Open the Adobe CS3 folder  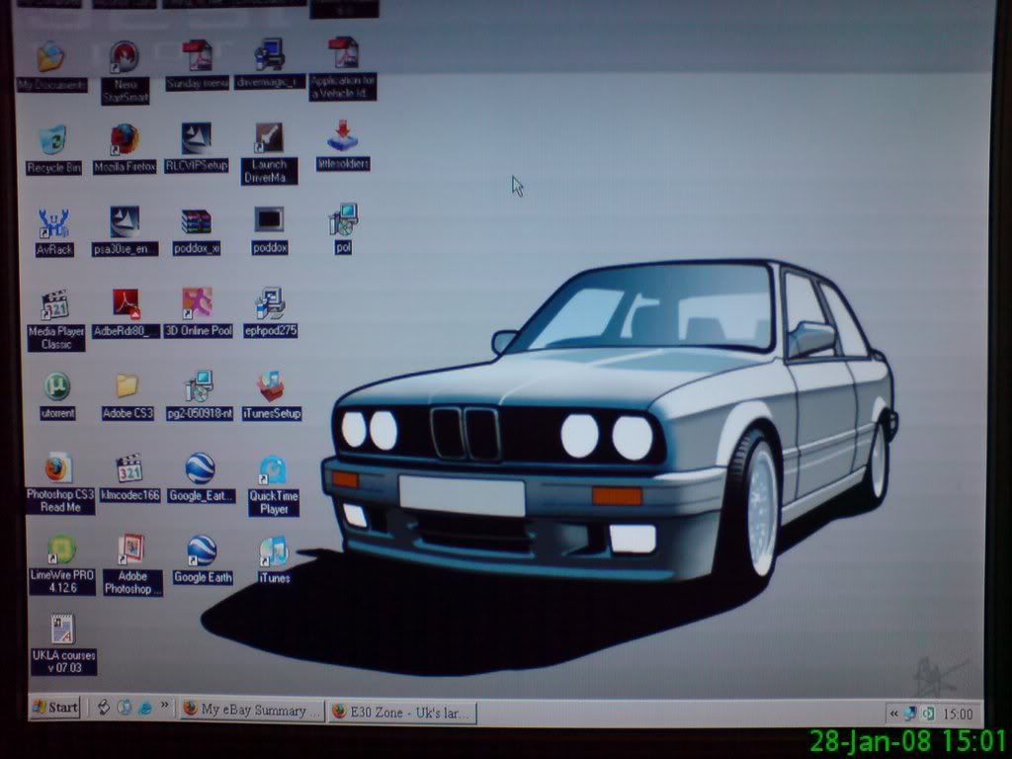click(x=126, y=387)
